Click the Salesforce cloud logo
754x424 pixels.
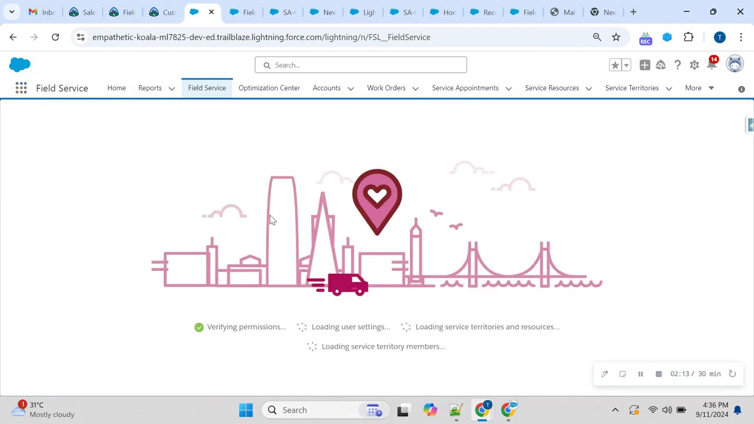pos(20,65)
